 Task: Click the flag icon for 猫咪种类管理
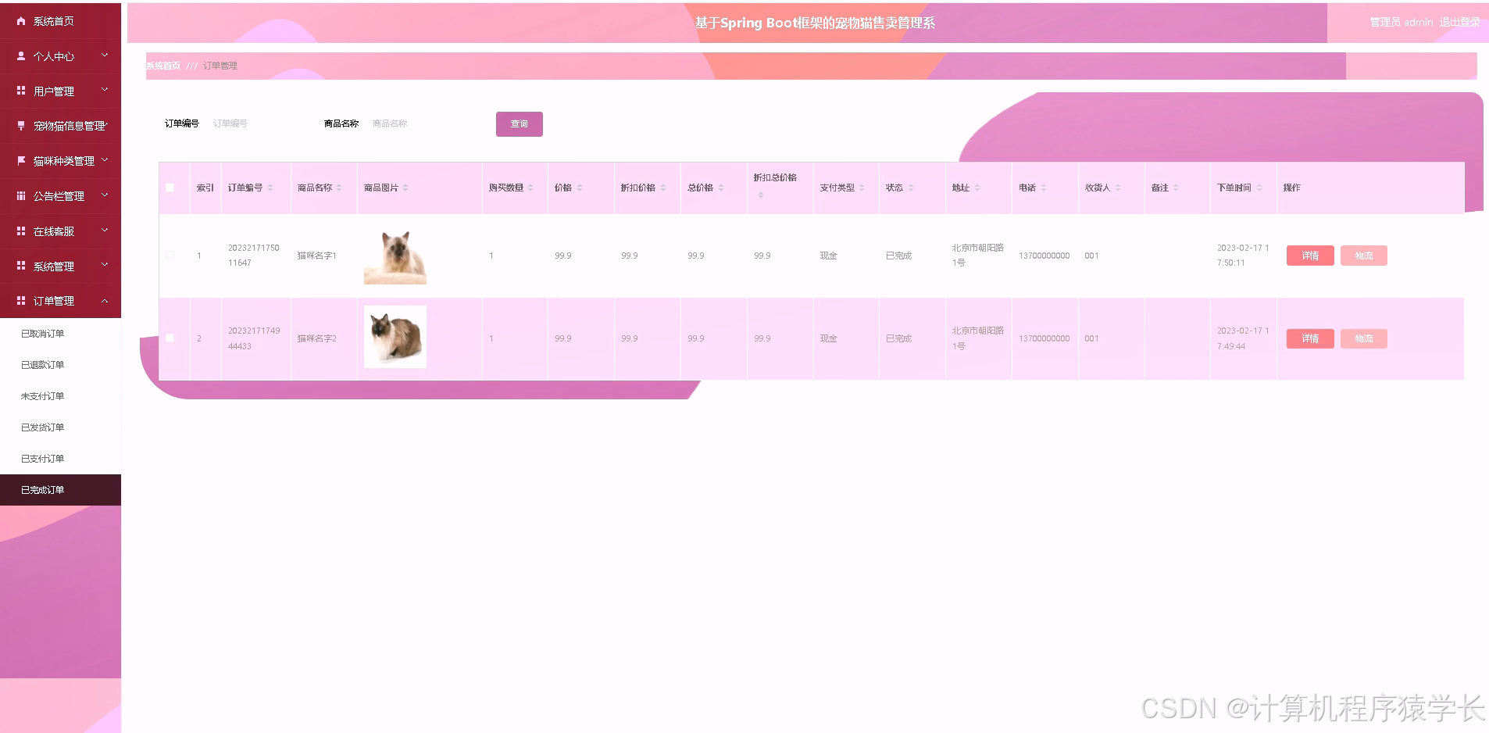coord(21,160)
